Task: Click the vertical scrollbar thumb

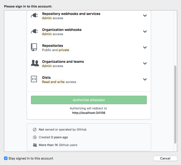Action: click(175, 104)
